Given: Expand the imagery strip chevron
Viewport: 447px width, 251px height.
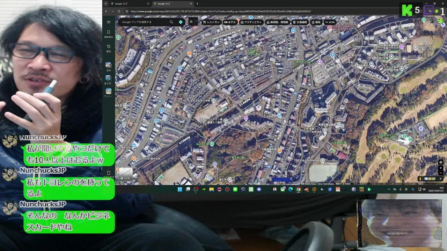Looking at the screenshot, I should [x=440, y=179].
